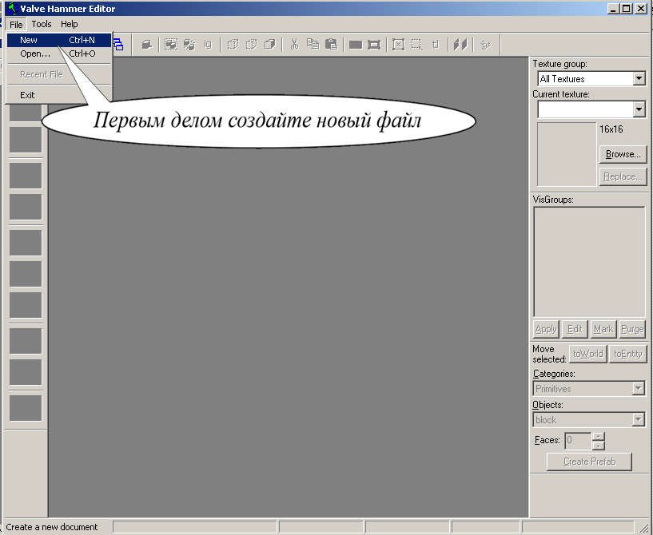Open the File menu
The height and width of the screenshot is (535, 653).
pyautogui.click(x=16, y=24)
